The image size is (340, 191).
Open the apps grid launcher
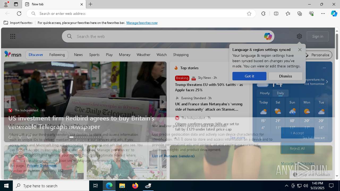13,36
